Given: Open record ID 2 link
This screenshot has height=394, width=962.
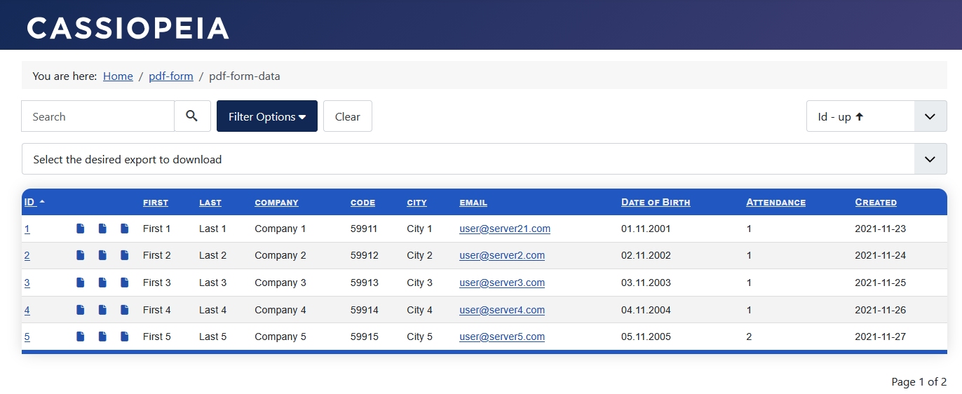Looking at the screenshot, I should coord(27,255).
